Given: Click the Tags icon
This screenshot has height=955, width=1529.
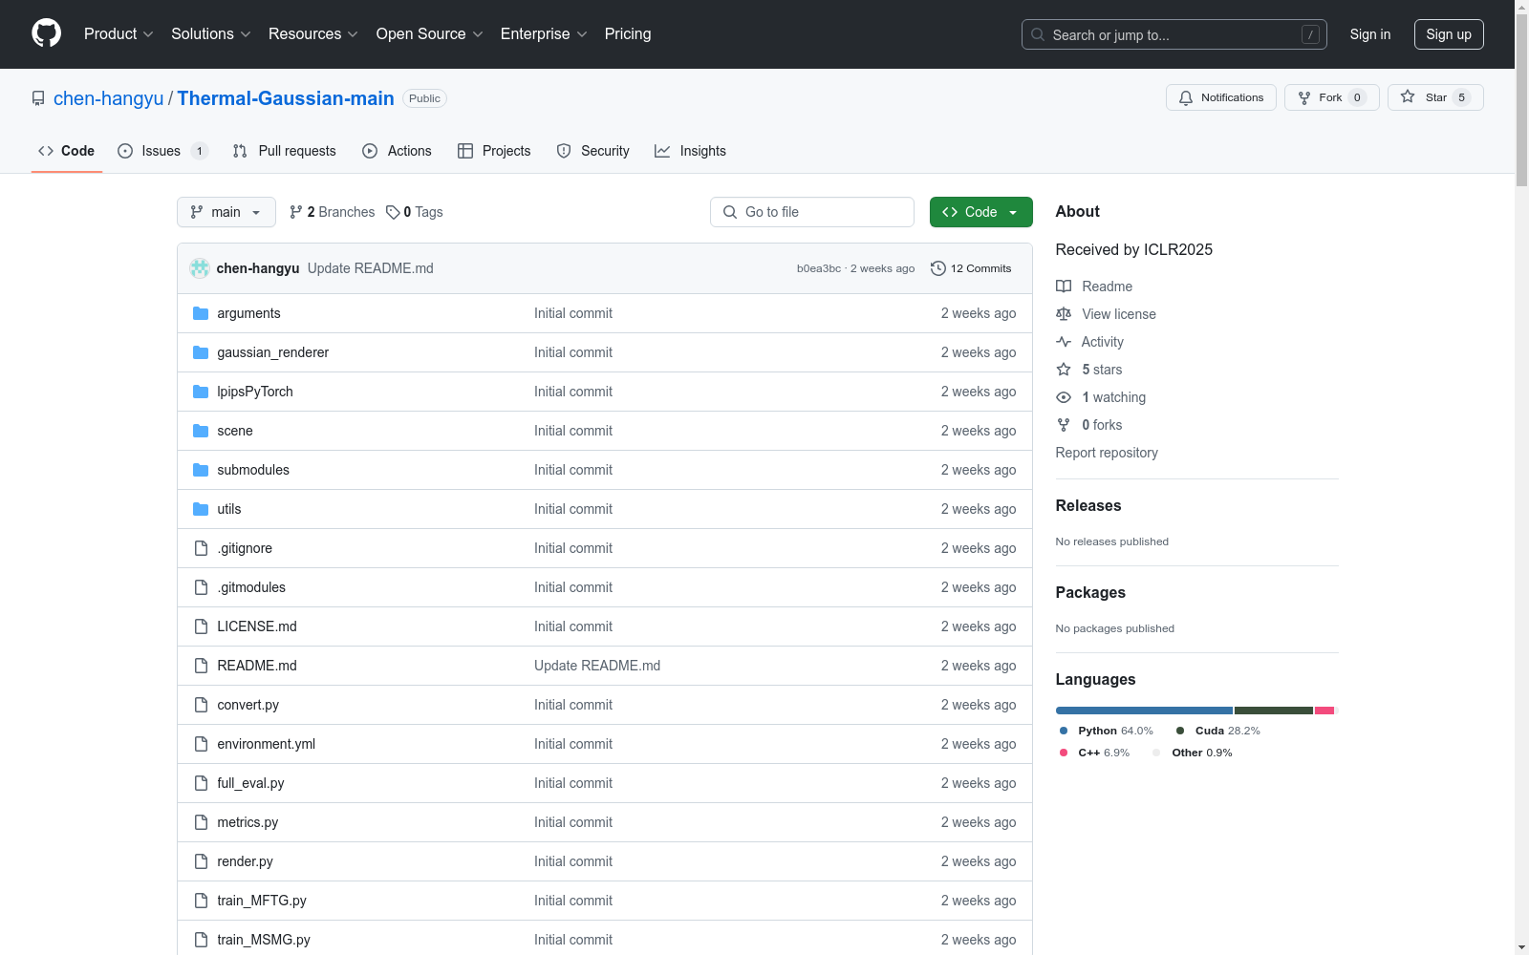Looking at the screenshot, I should (x=393, y=212).
